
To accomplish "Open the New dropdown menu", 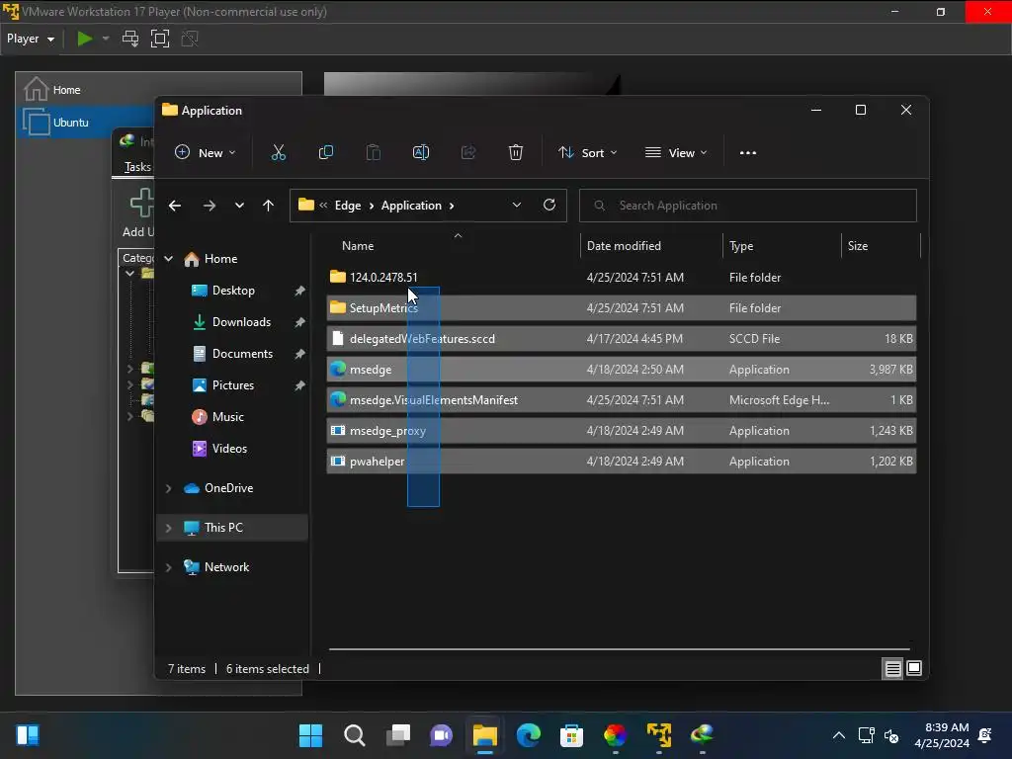I will pos(206,153).
